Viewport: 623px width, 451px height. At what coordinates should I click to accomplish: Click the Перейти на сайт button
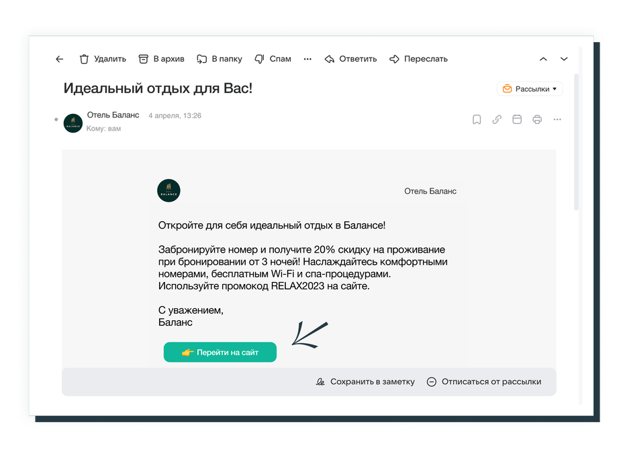(220, 352)
